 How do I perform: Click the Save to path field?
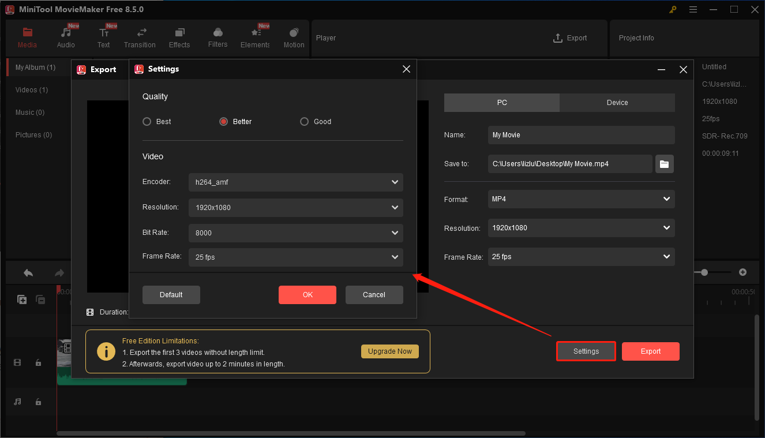[570, 164]
